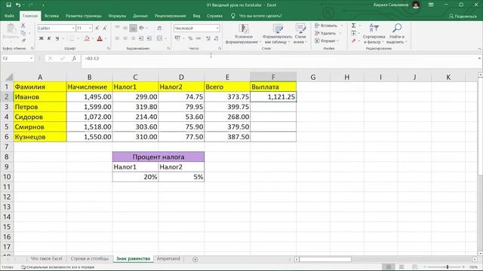The image size is (483, 271).
Task: Toggle middle vertical alignment icon
Action: coord(125,28)
